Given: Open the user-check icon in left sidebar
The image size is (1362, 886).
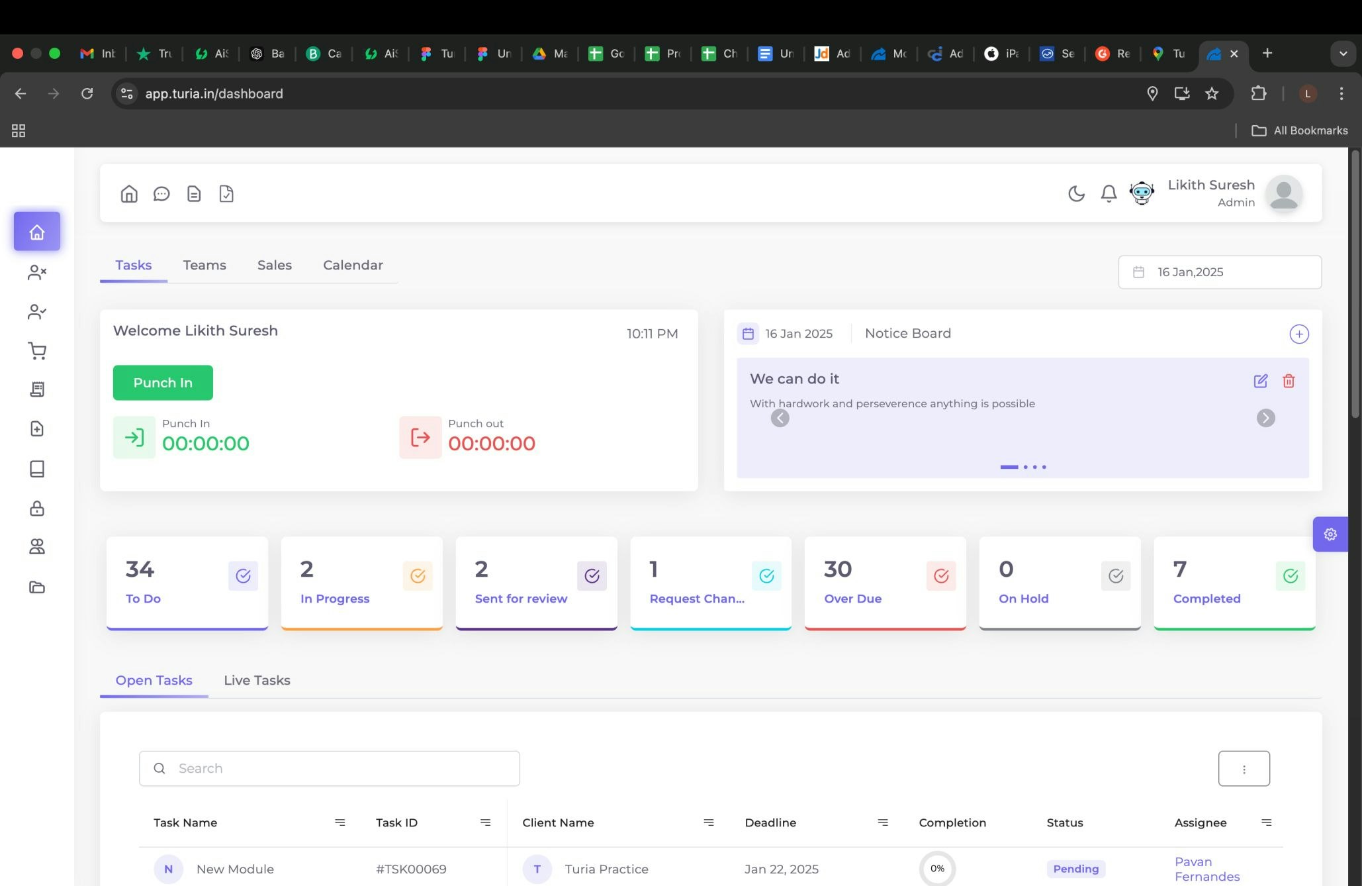Looking at the screenshot, I should tap(37, 312).
